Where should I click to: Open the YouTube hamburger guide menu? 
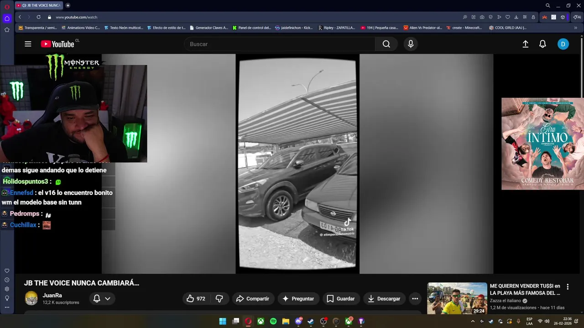tap(28, 44)
